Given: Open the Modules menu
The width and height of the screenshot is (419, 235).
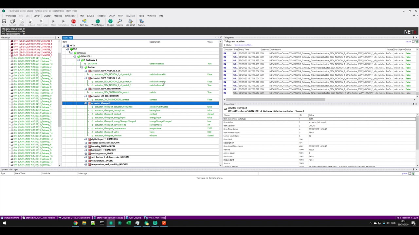Looking at the screenshot, I should [x=58, y=16].
